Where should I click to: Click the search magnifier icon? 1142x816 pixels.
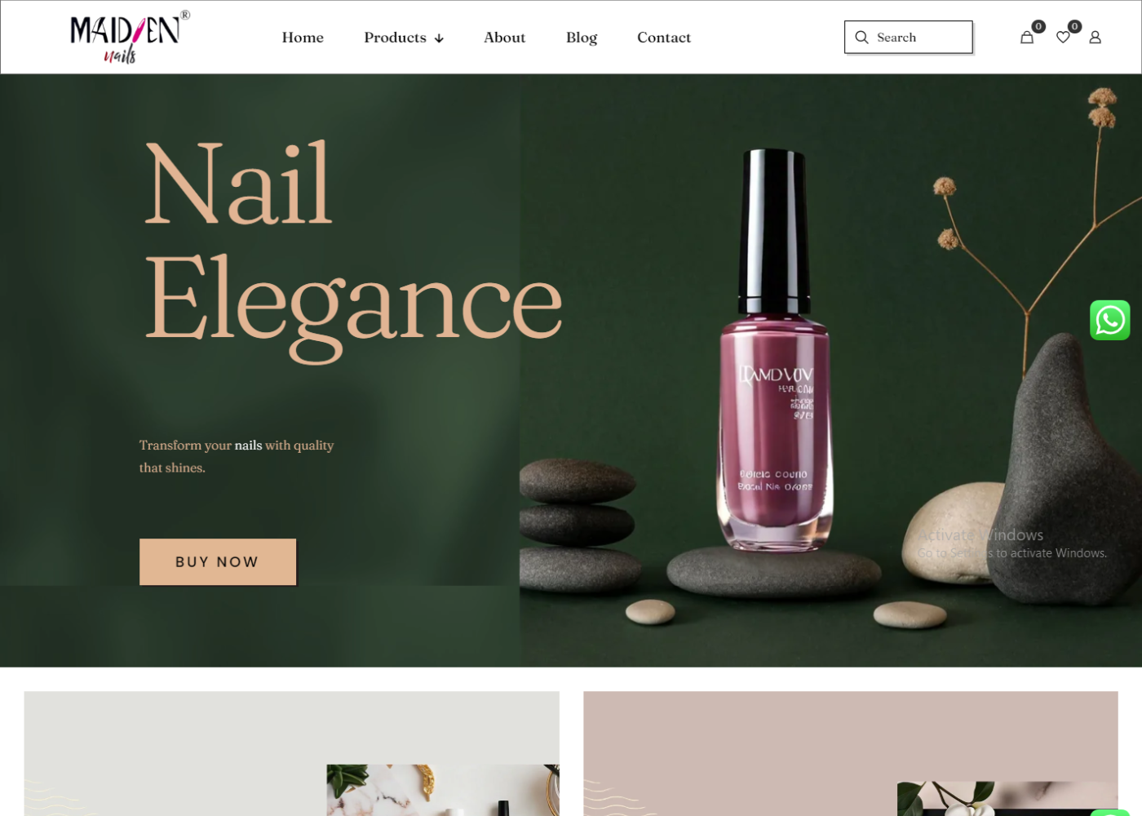pyautogui.click(x=861, y=38)
